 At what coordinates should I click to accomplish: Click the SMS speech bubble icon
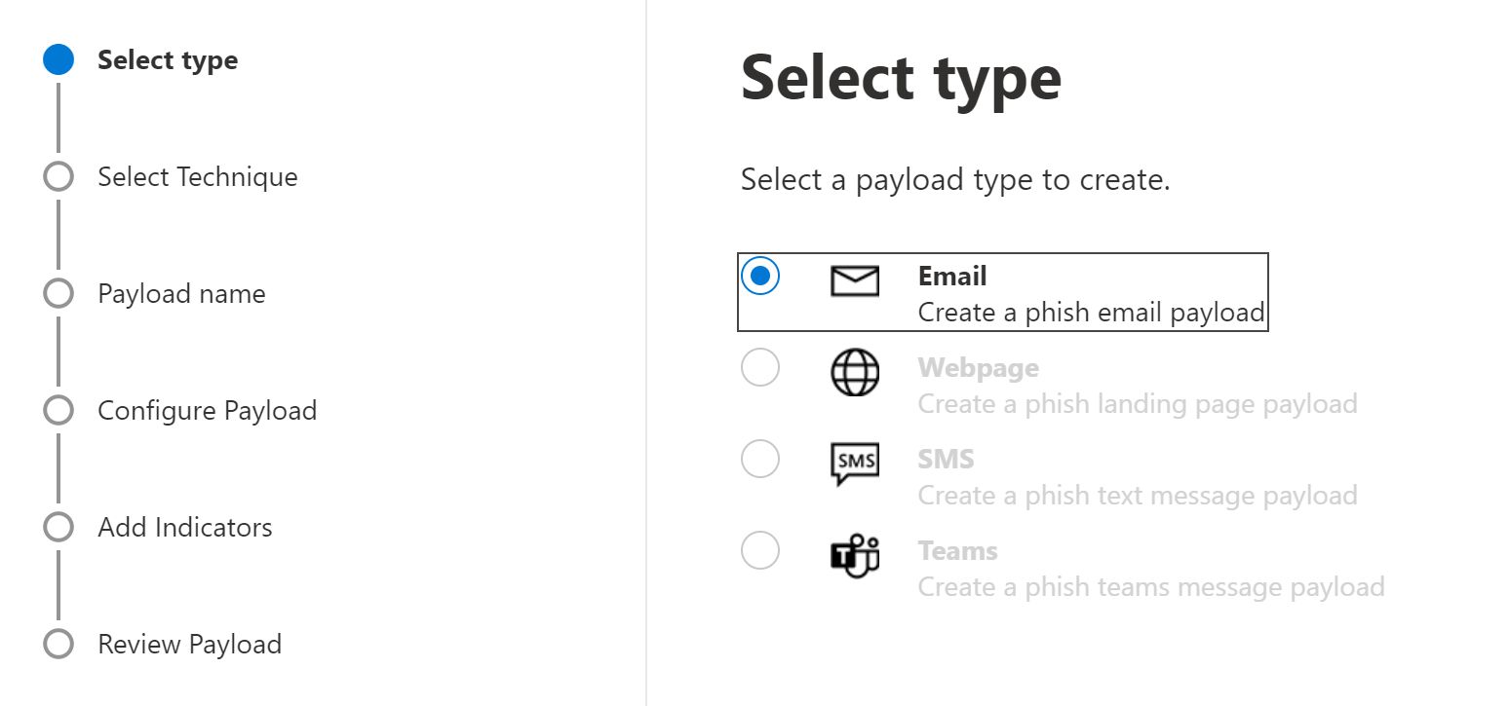pyautogui.click(x=854, y=464)
